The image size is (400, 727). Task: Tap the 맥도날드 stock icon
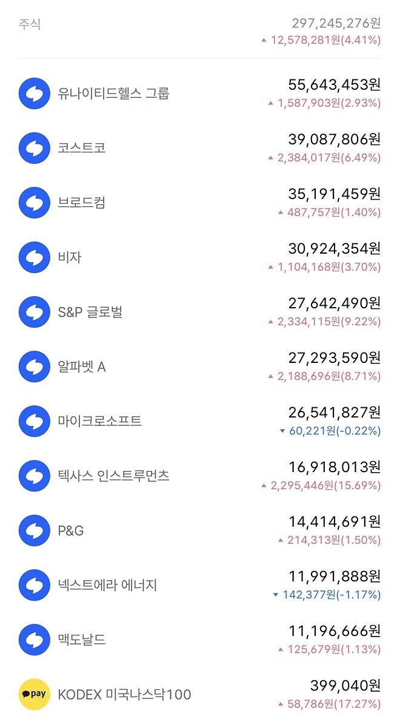35,640
